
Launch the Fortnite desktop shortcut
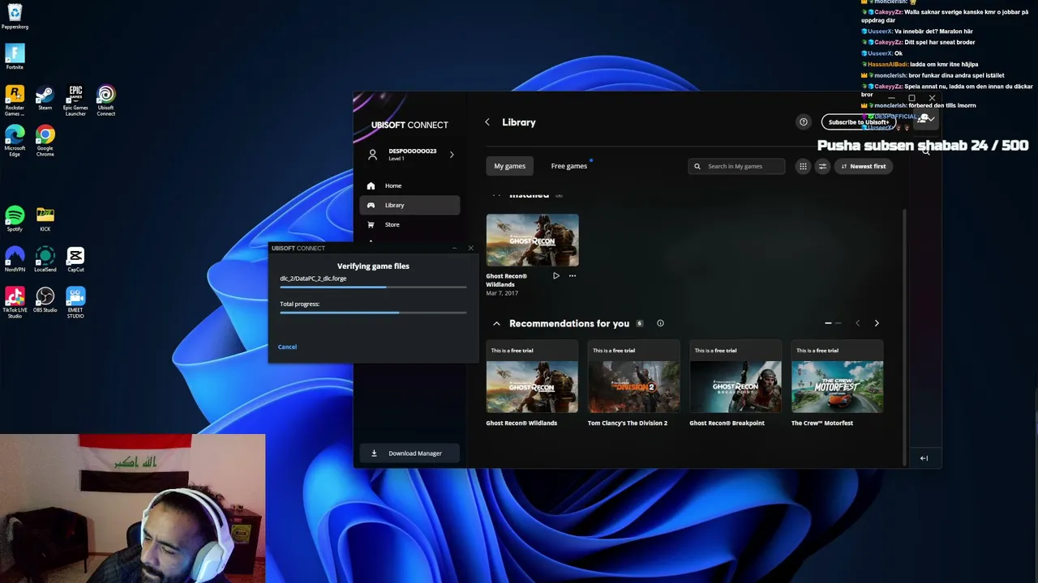click(15, 57)
